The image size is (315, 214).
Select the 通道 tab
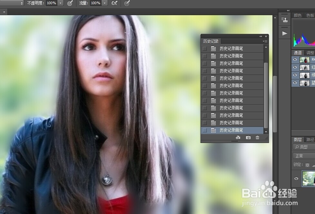pos(298,53)
